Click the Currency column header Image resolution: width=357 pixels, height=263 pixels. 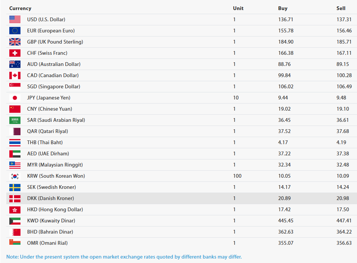point(20,9)
